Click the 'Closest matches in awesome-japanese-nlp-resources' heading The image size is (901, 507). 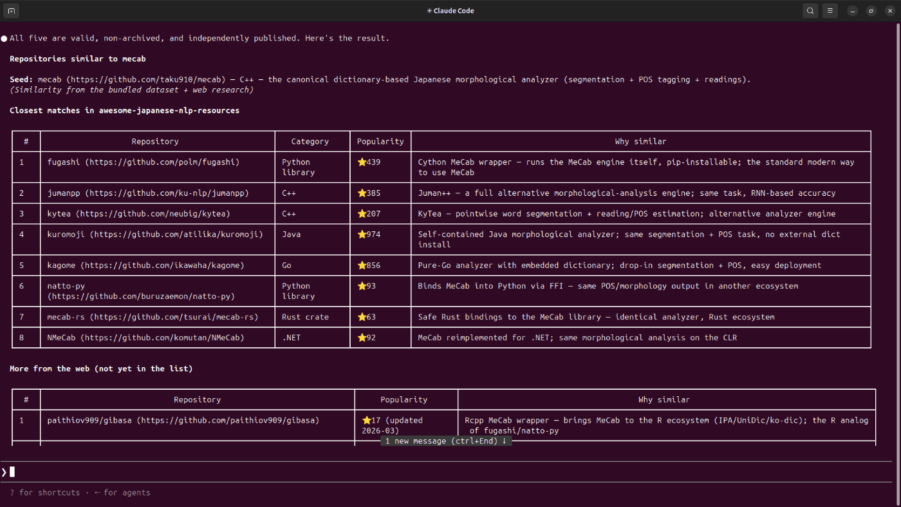[124, 110]
